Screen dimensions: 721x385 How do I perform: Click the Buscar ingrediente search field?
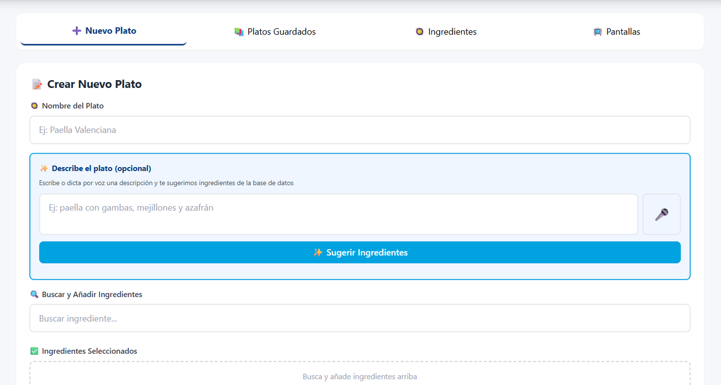pyautogui.click(x=360, y=318)
